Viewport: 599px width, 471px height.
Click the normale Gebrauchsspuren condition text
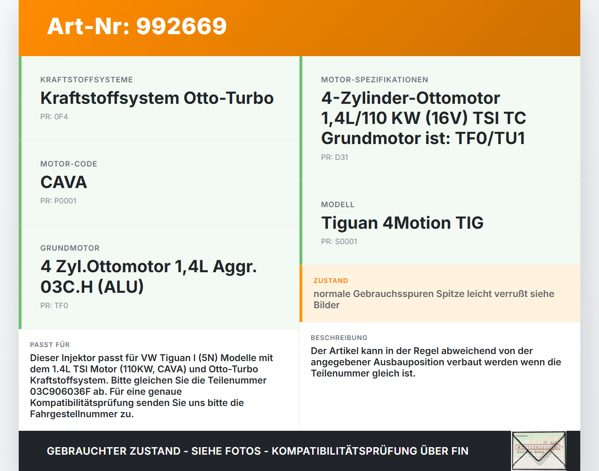click(x=434, y=299)
